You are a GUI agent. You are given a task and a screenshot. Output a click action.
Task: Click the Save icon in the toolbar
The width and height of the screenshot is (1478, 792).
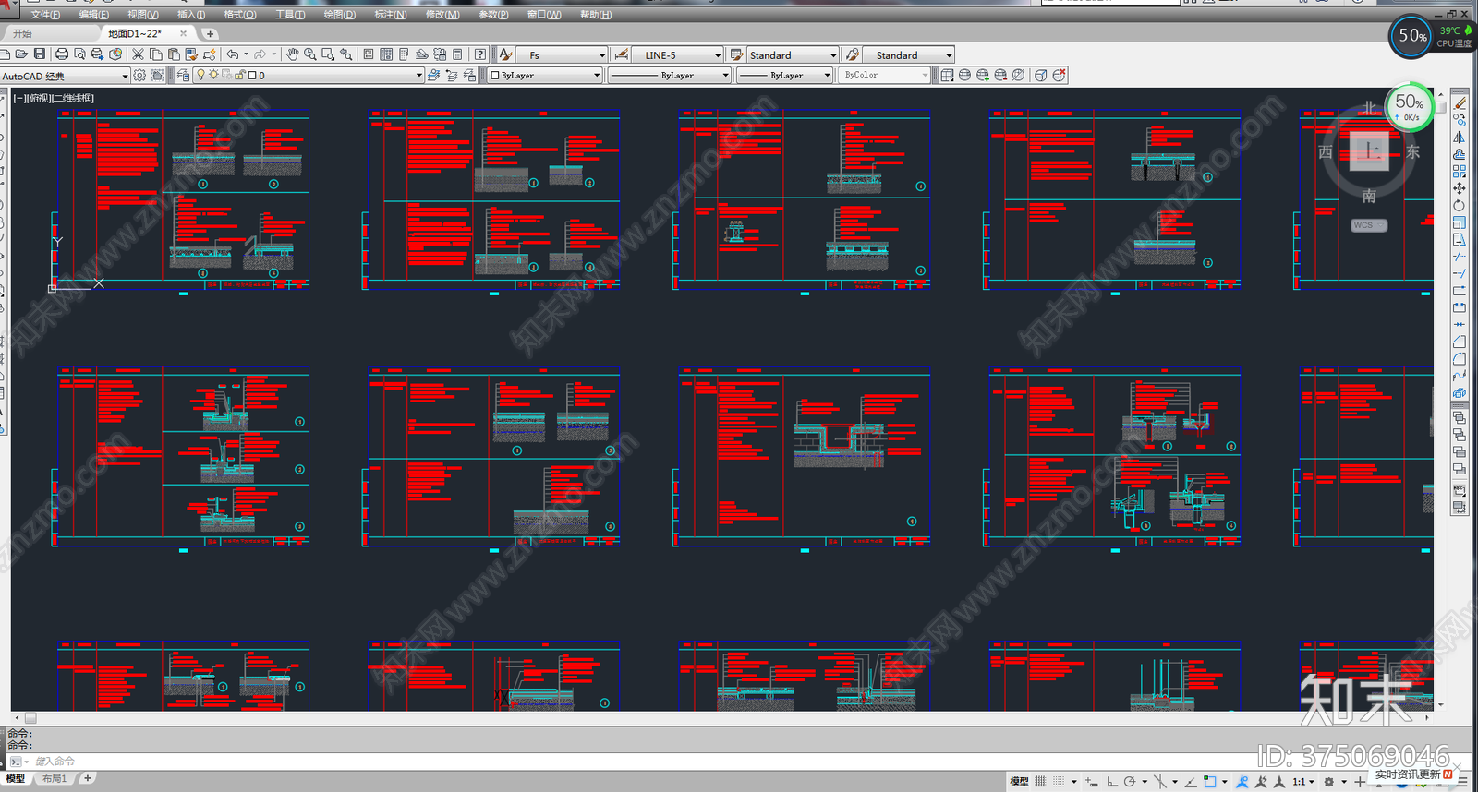click(39, 54)
